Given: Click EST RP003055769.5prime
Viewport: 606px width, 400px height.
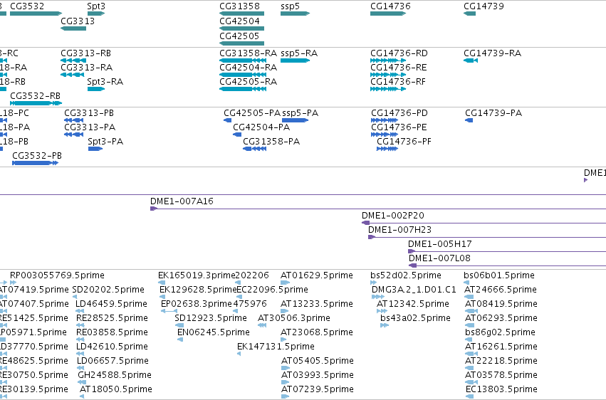Looking at the screenshot, I should click(13, 283).
